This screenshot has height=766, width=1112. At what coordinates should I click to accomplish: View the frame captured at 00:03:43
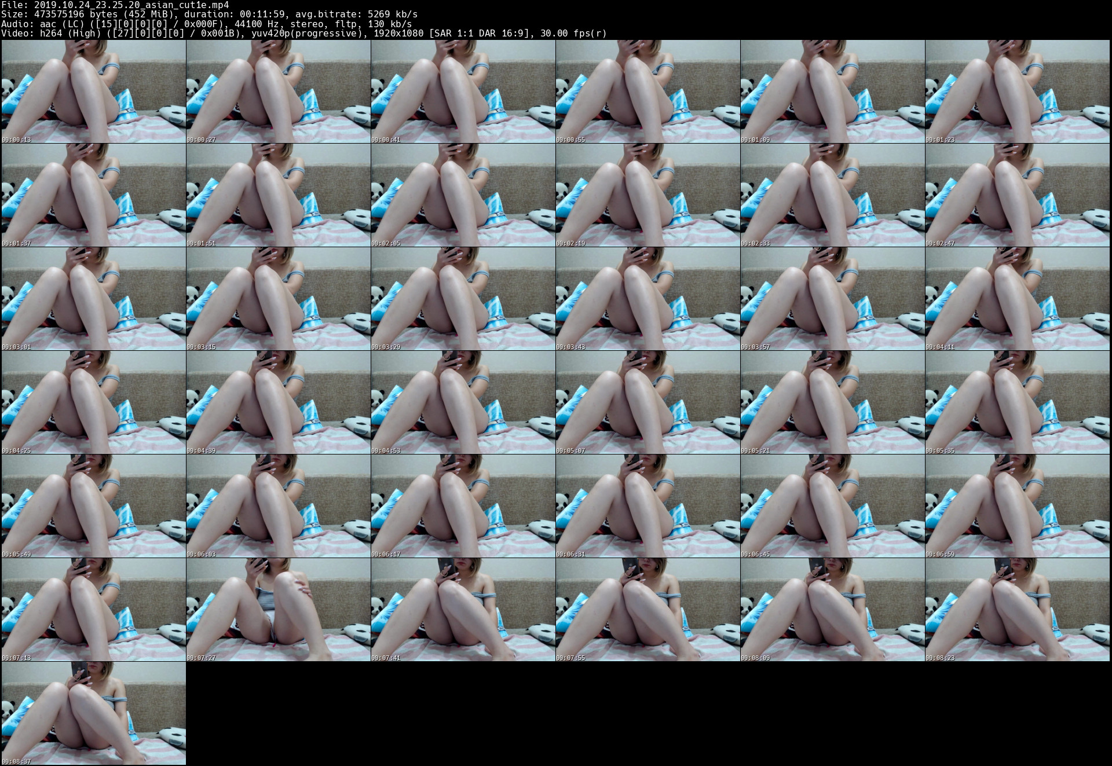[x=648, y=299]
